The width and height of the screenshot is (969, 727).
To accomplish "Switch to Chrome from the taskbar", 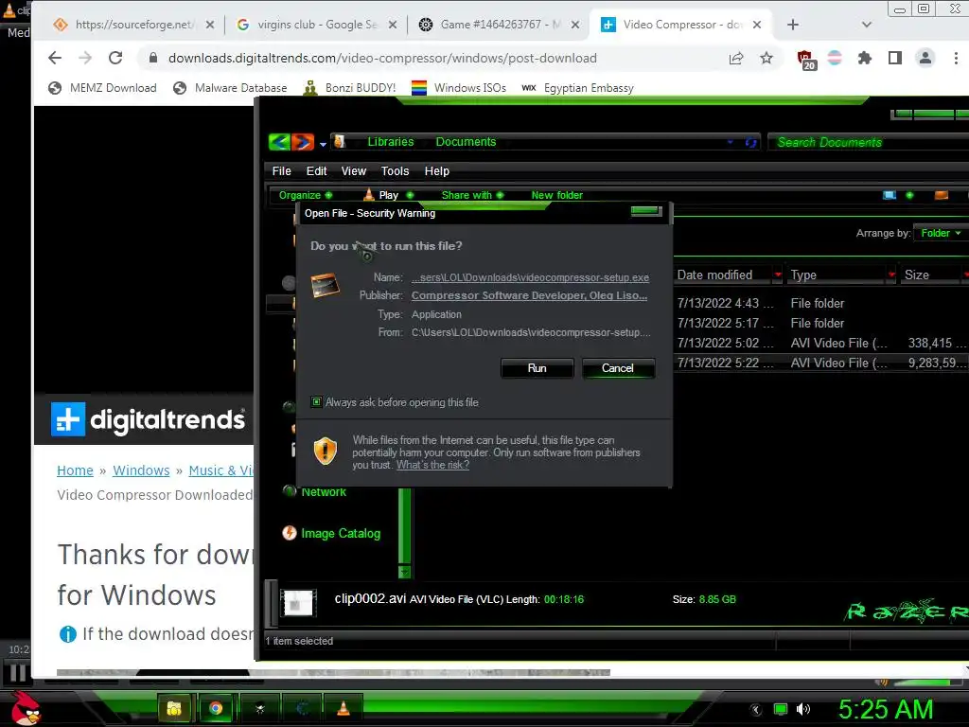I will point(216,708).
